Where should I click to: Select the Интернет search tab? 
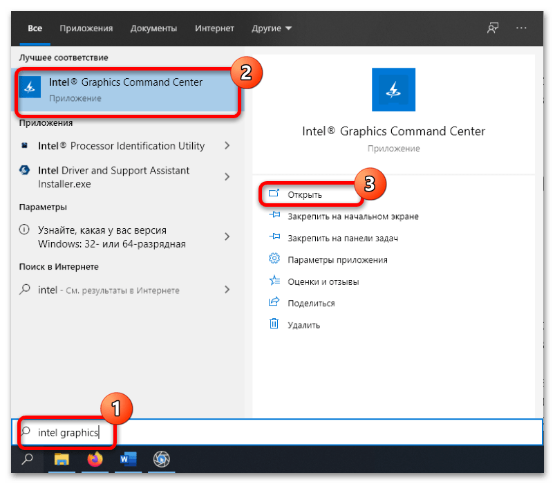(x=216, y=28)
